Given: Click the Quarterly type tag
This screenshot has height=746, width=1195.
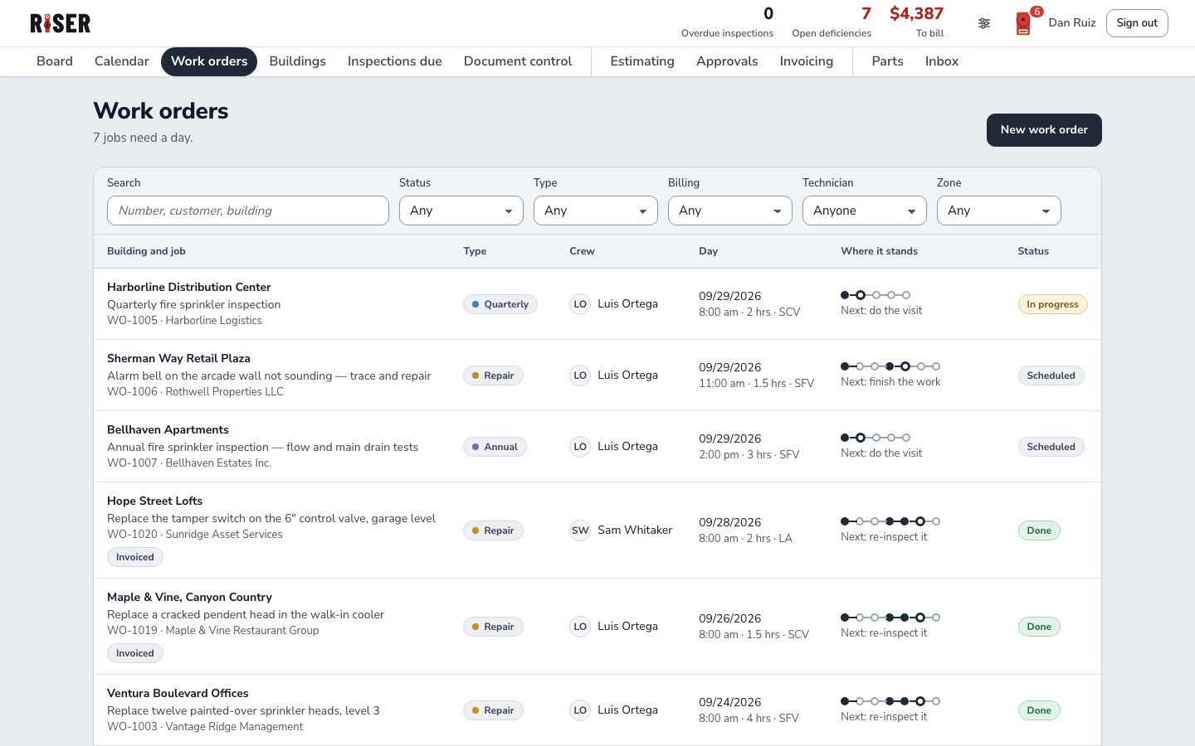Looking at the screenshot, I should (x=500, y=304).
